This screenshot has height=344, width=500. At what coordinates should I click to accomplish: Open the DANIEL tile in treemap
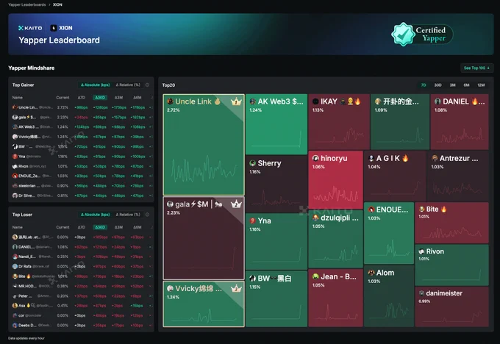[x=460, y=121]
